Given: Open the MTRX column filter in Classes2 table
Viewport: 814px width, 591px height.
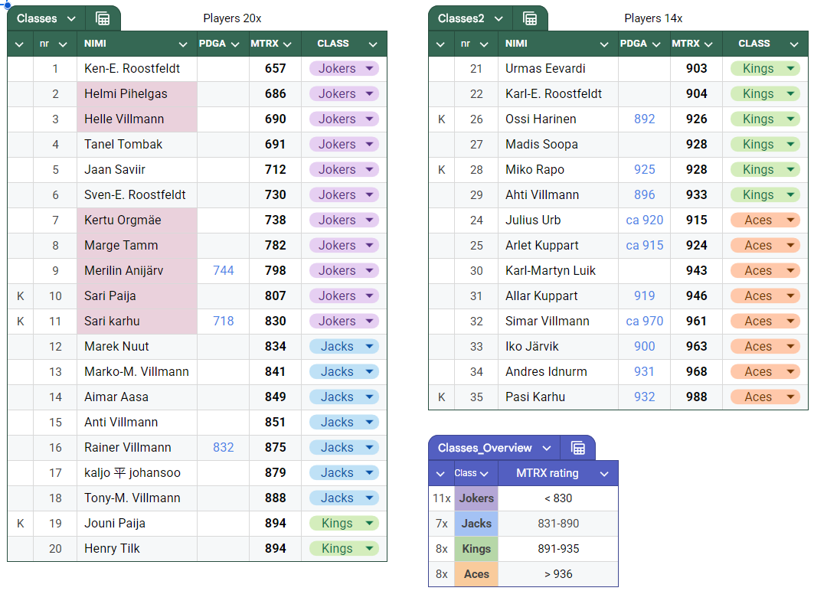Looking at the screenshot, I should tap(708, 44).
